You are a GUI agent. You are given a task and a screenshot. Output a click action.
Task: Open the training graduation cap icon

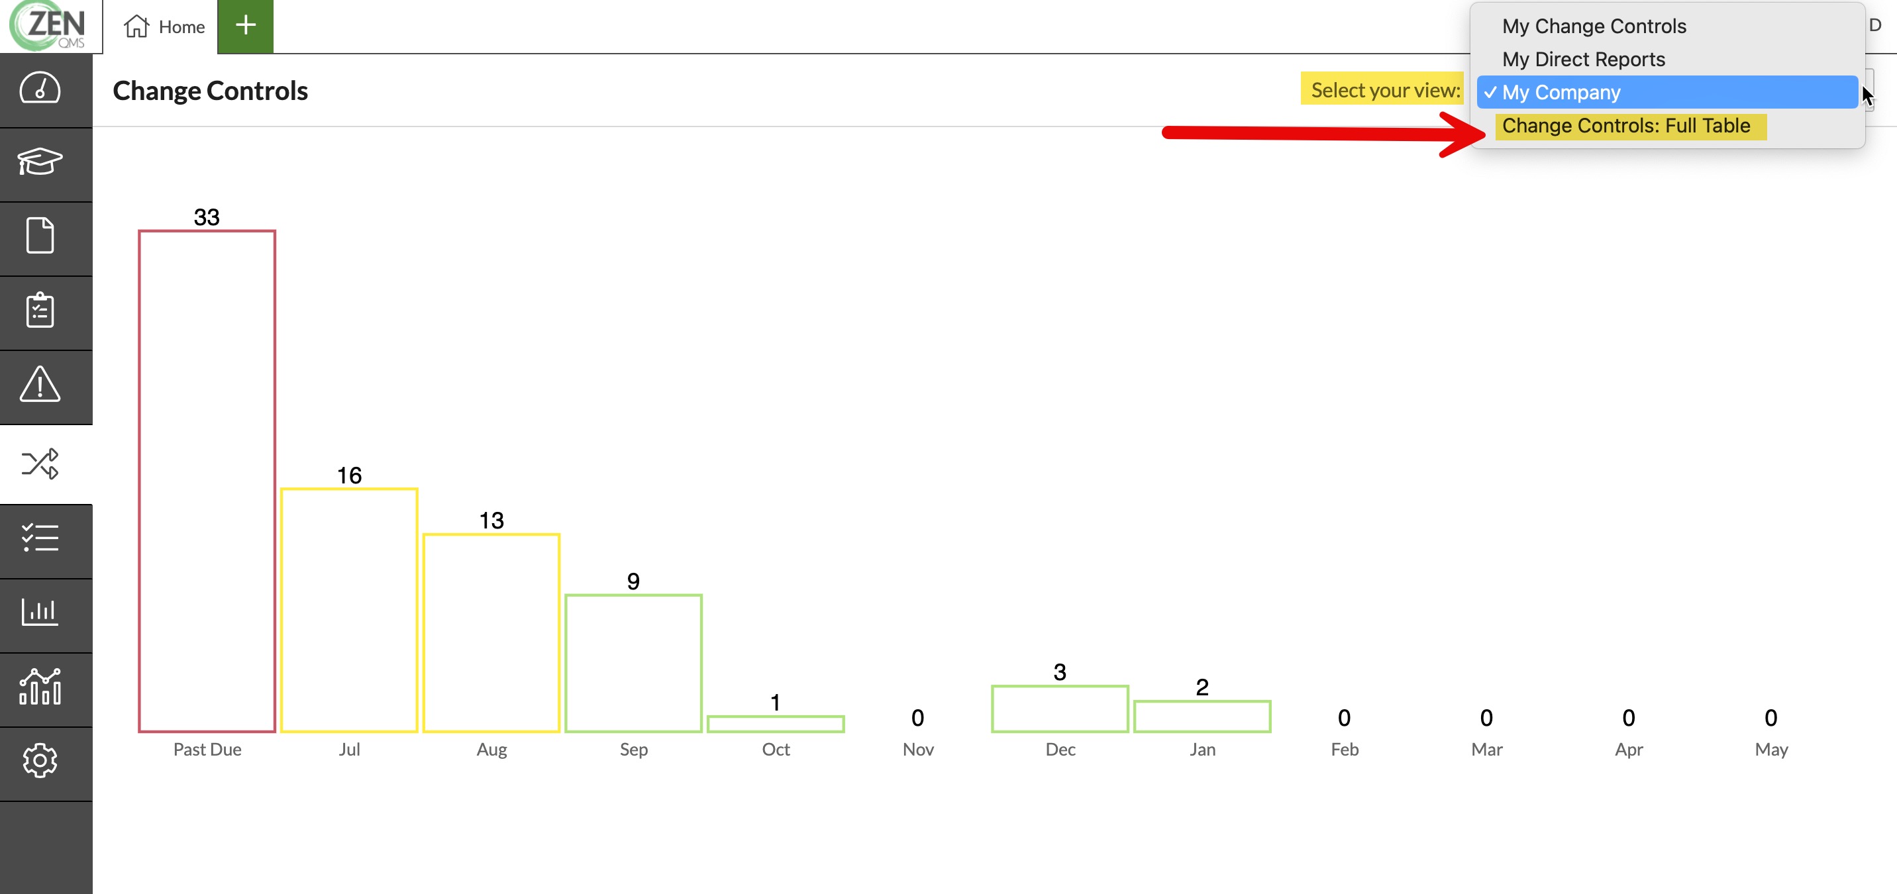pyautogui.click(x=40, y=162)
